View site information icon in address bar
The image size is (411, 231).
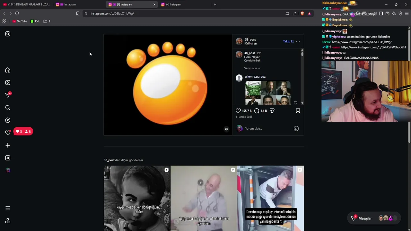pyautogui.click(x=86, y=13)
